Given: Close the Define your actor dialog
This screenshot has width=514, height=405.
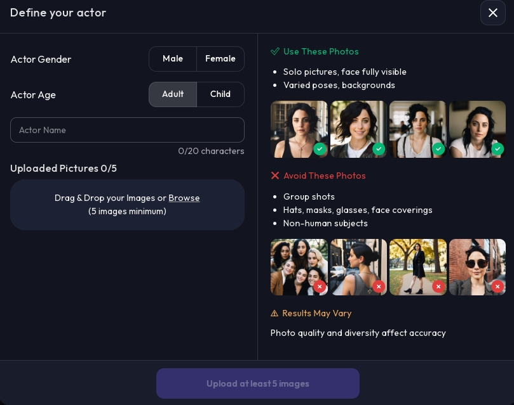Looking at the screenshot, I should pos(492,13).
